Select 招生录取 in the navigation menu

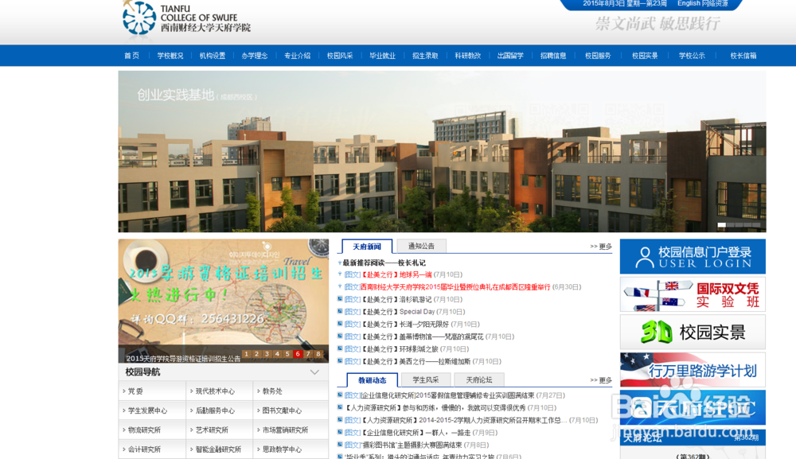pos(426,56)
